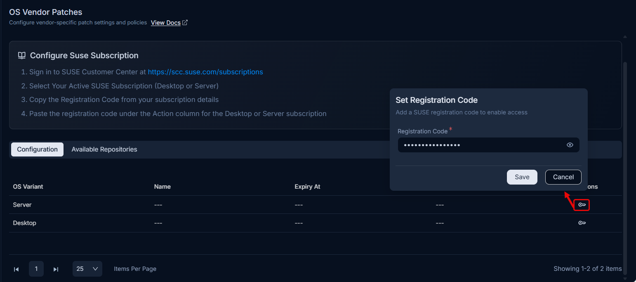Click the Registration Code field label
Image resolution: width=636 pixels, height=282 pixels.
point(422,131)
